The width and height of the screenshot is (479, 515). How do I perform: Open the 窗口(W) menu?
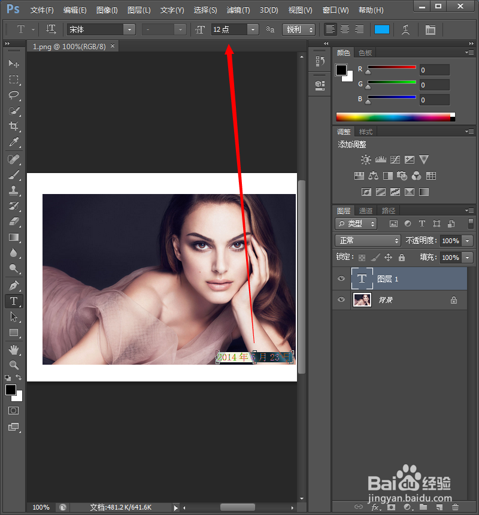click(335, 10)
